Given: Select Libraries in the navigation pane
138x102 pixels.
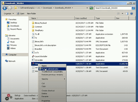Looking at the screenshot, I should pyautogui.click(x=12, y=36).
